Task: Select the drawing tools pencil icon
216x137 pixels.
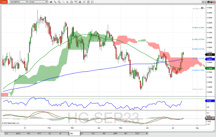Action: pyautogui.click(x=55, y=2)
